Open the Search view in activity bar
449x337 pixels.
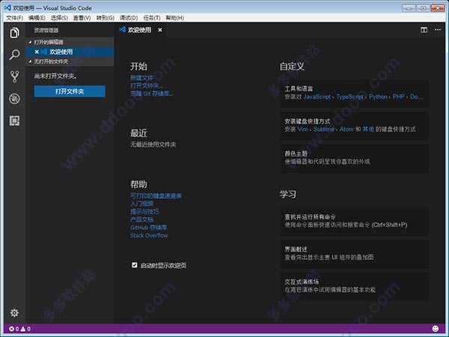coord(15,55)
